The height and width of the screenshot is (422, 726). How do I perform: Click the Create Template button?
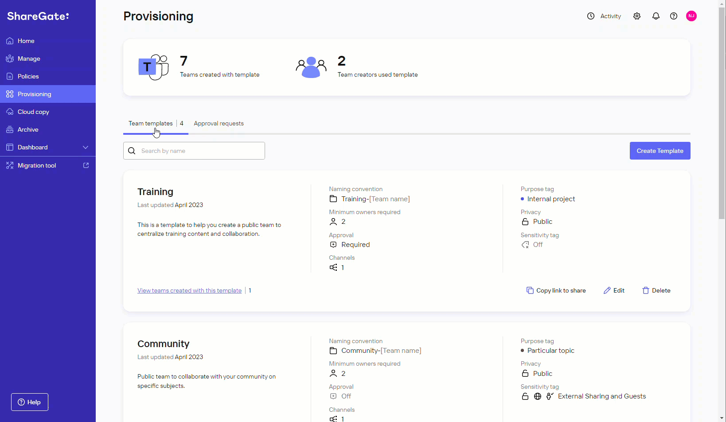click(x=660, y=151)
